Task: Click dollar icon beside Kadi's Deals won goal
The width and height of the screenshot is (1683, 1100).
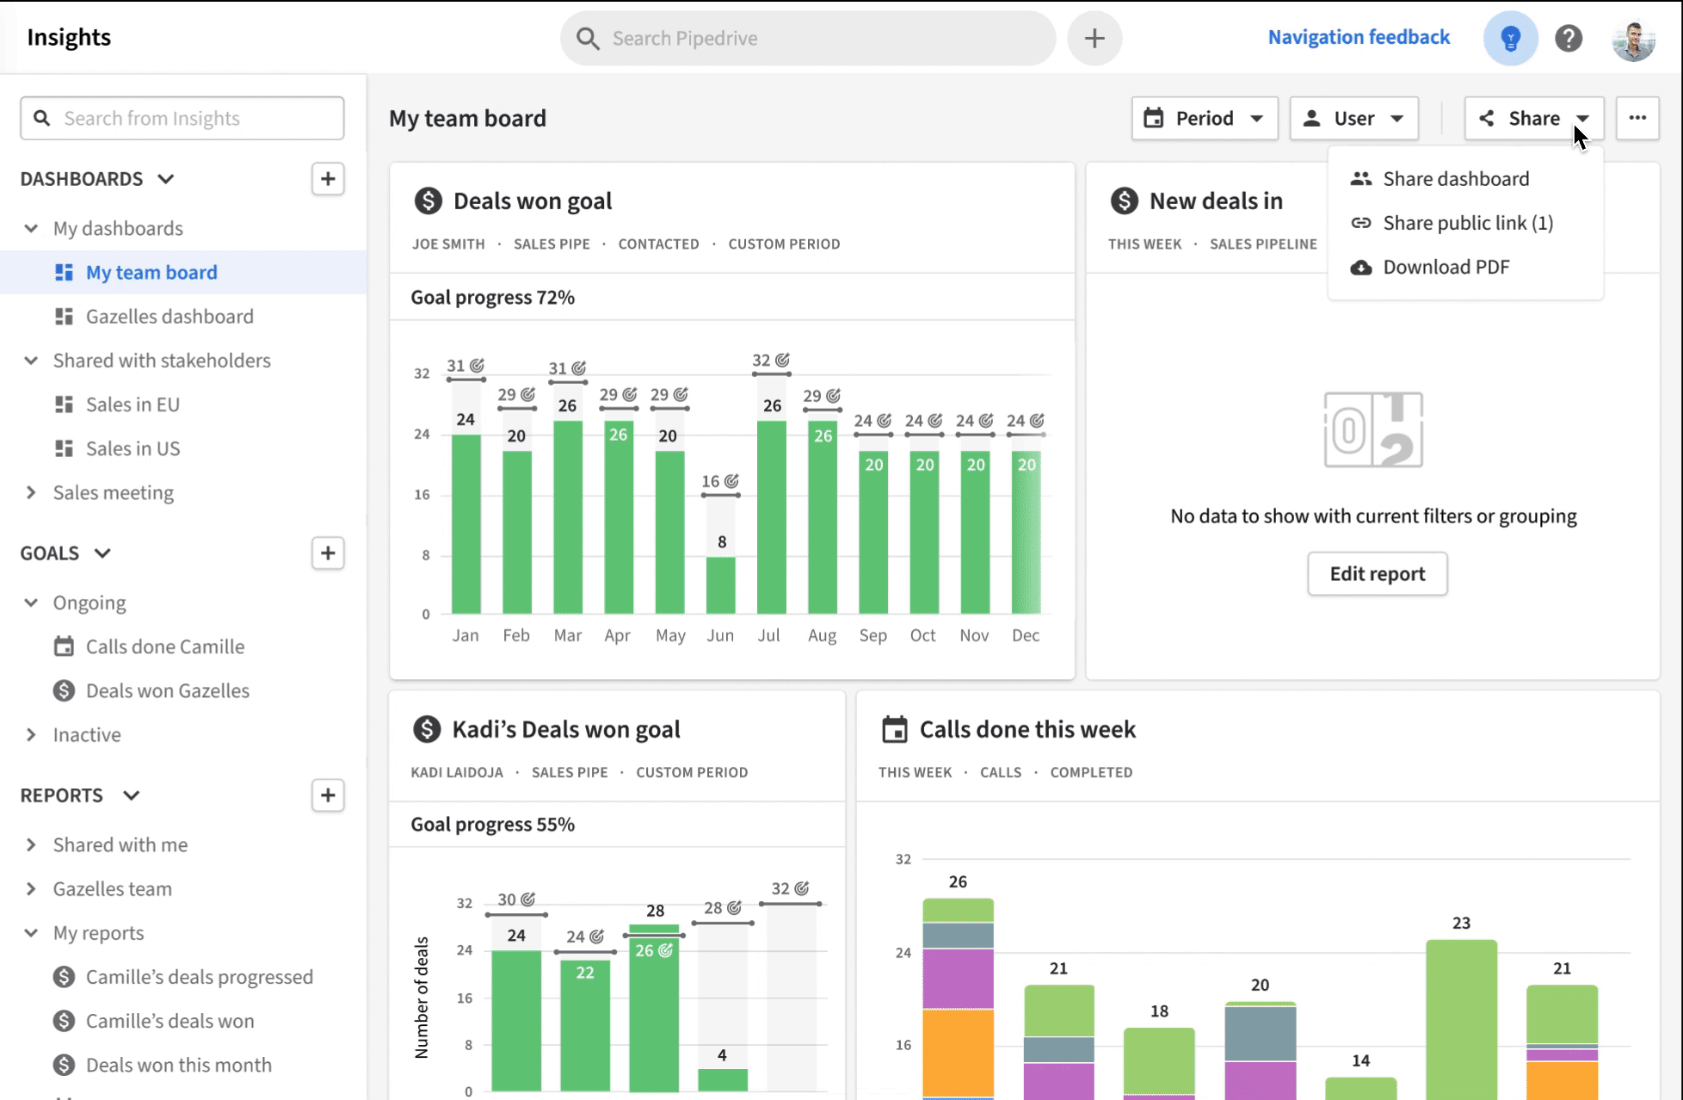Action: [427, 729]
